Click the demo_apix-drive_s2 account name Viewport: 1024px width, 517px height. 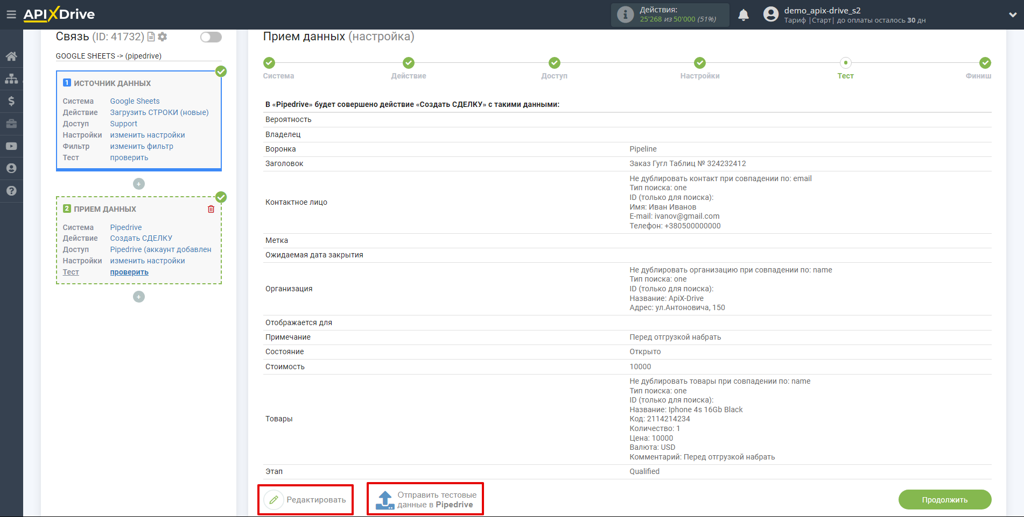coord(822,10)
